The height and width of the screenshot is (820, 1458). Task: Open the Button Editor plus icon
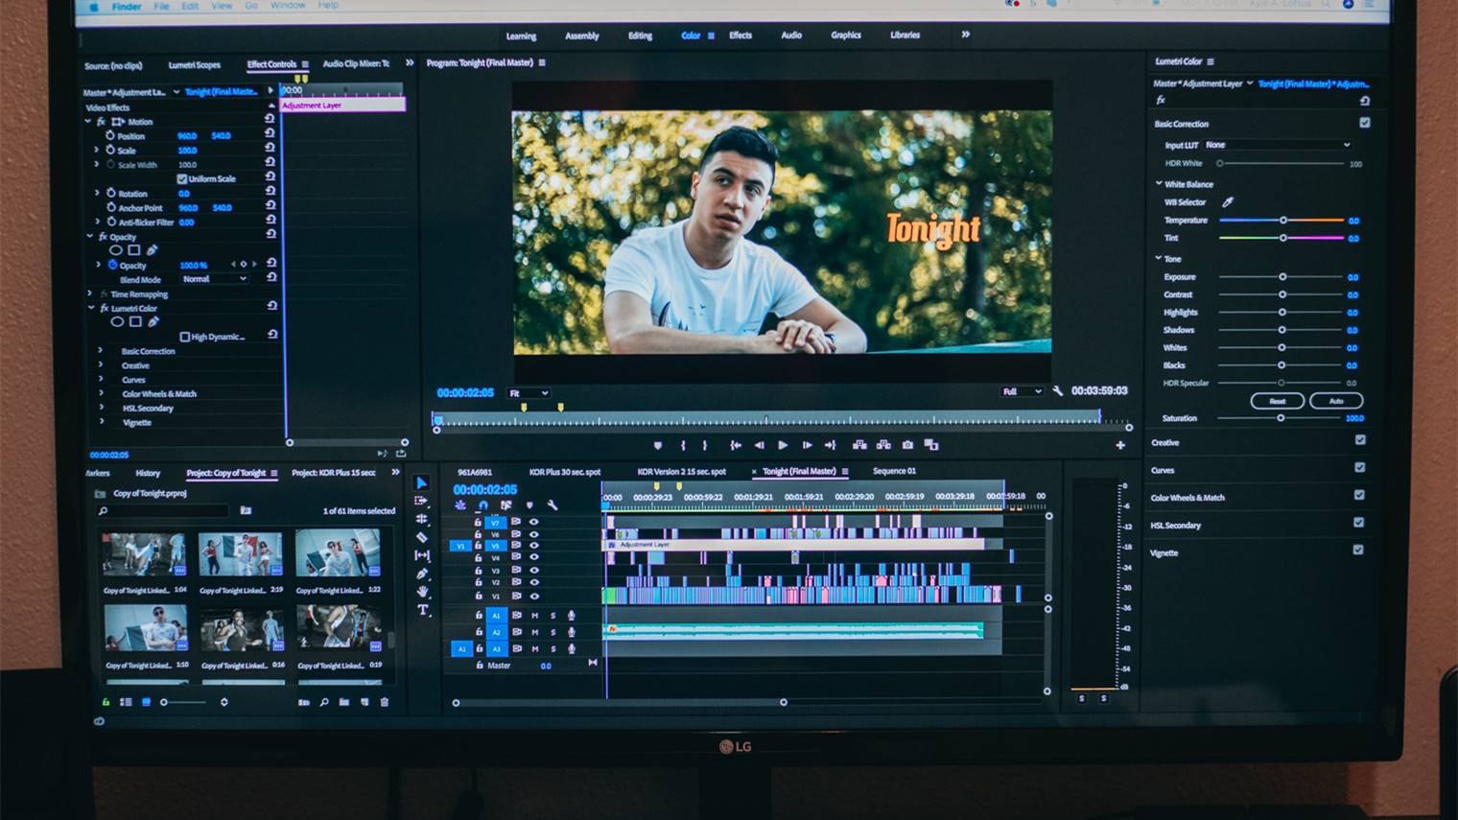pos(1120,445)
